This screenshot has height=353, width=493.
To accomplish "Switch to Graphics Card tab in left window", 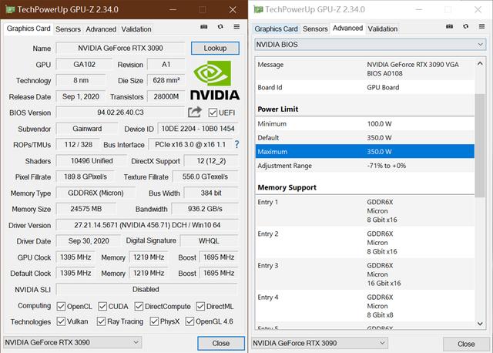I will pos(29,29).
